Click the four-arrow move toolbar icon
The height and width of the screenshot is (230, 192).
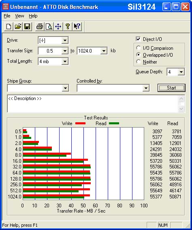58,27
